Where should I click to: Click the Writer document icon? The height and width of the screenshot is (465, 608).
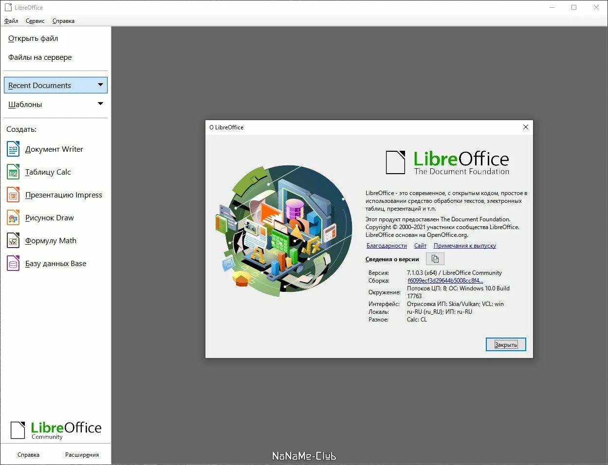13,149
